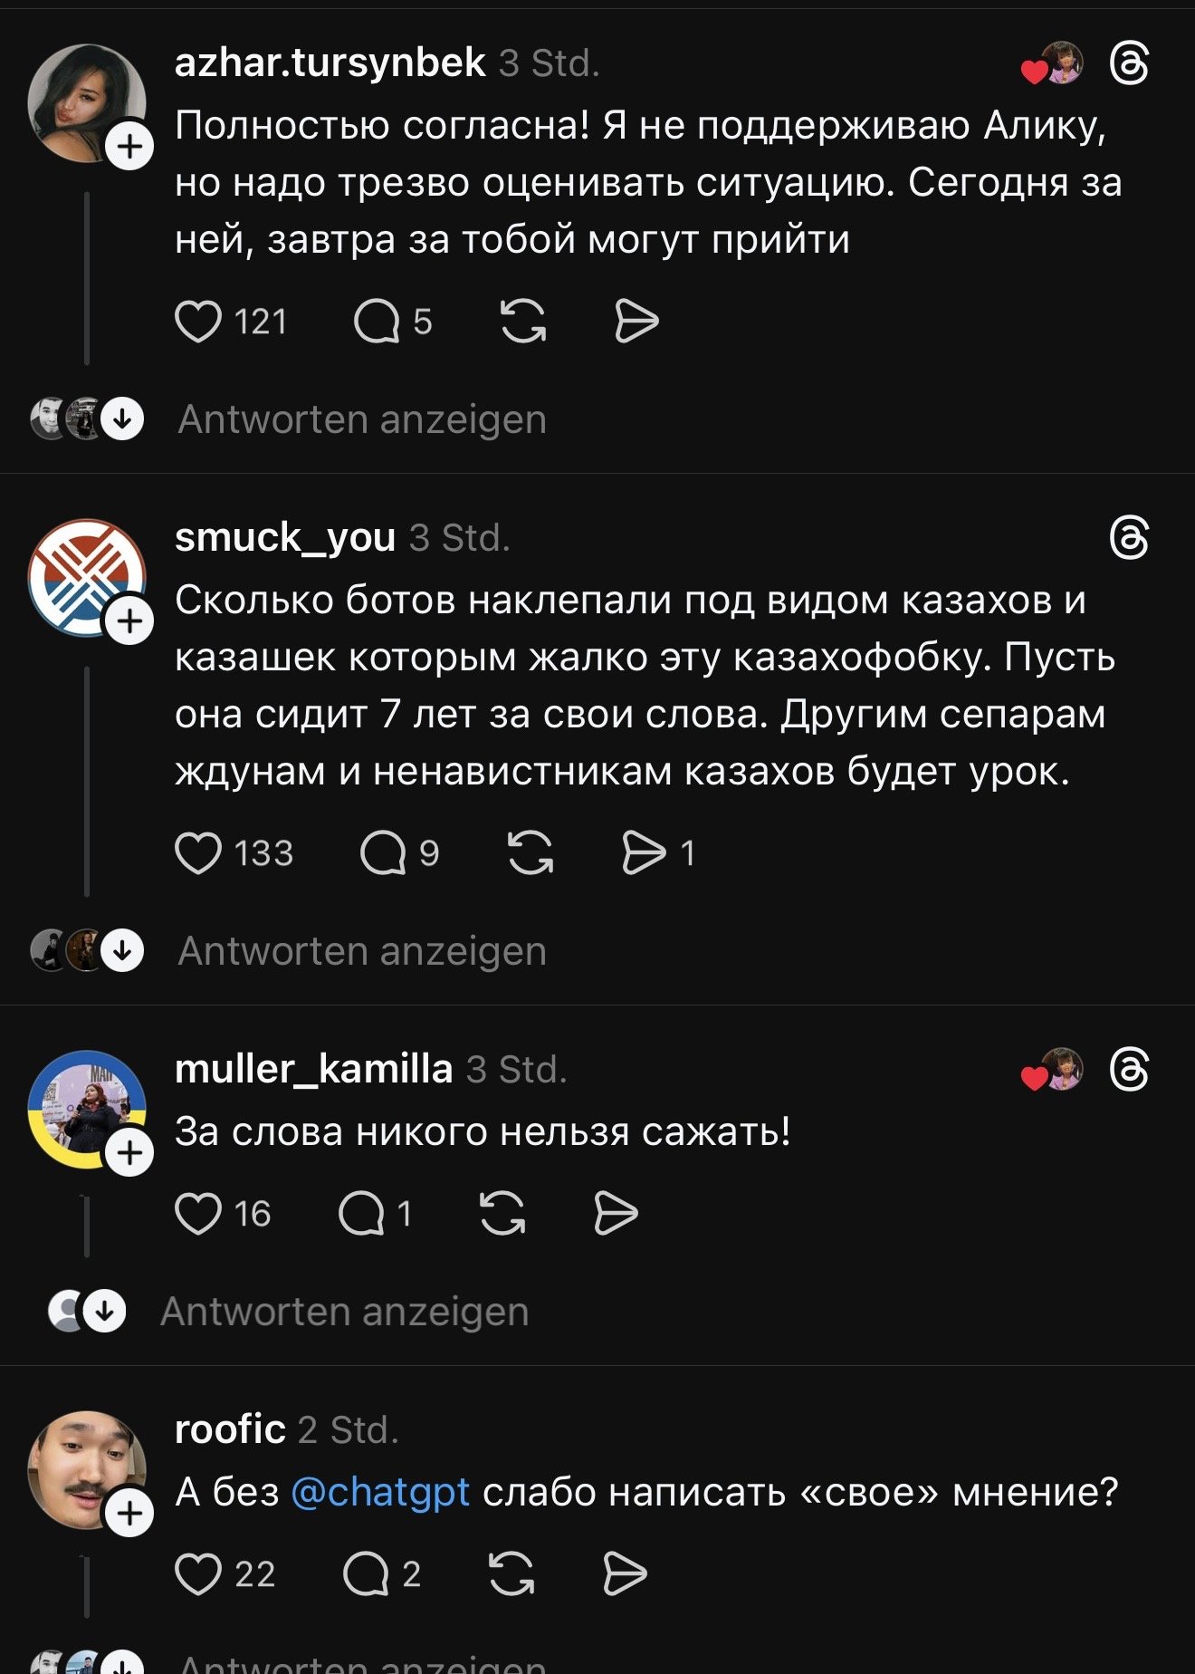1195x1674 pixels.
Task: Follow smuck_you using plus badge
Action: click(x=130, y=621)
